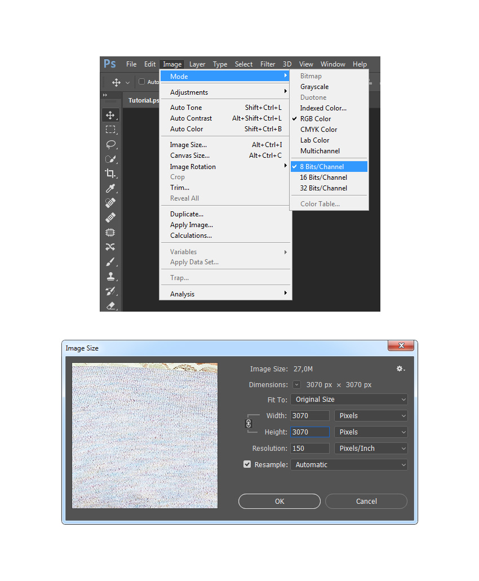Select the Lasso tool

coord(110,144)
